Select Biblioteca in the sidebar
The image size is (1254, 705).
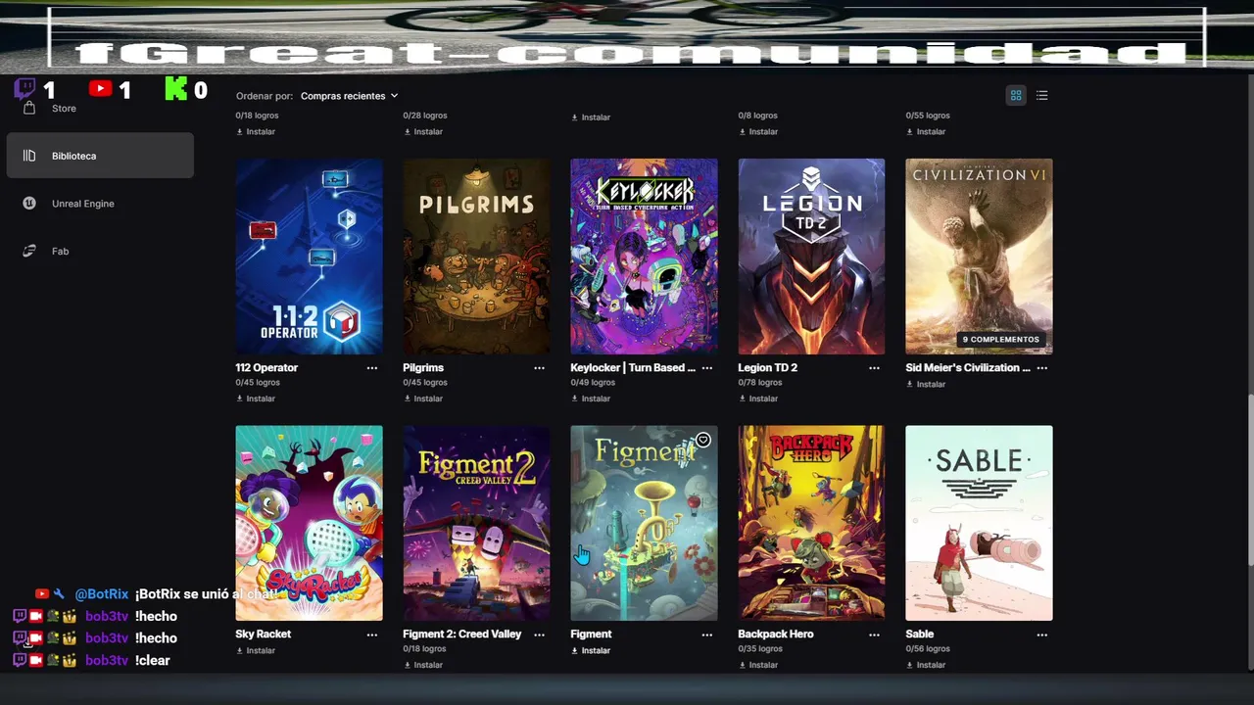pyautogui.click(x=100, y=156)
